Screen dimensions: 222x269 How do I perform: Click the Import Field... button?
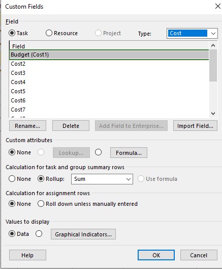195,126
